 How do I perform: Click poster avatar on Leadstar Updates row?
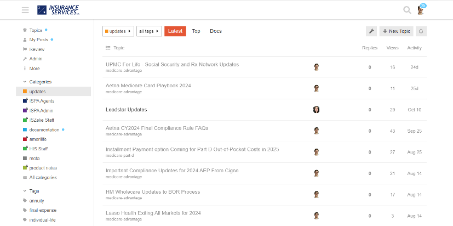click(317, 110)
